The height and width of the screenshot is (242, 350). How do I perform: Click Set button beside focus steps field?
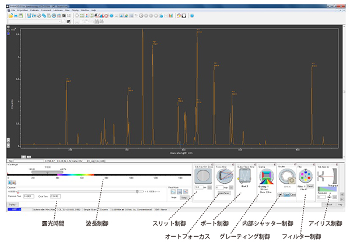[231, 188]
